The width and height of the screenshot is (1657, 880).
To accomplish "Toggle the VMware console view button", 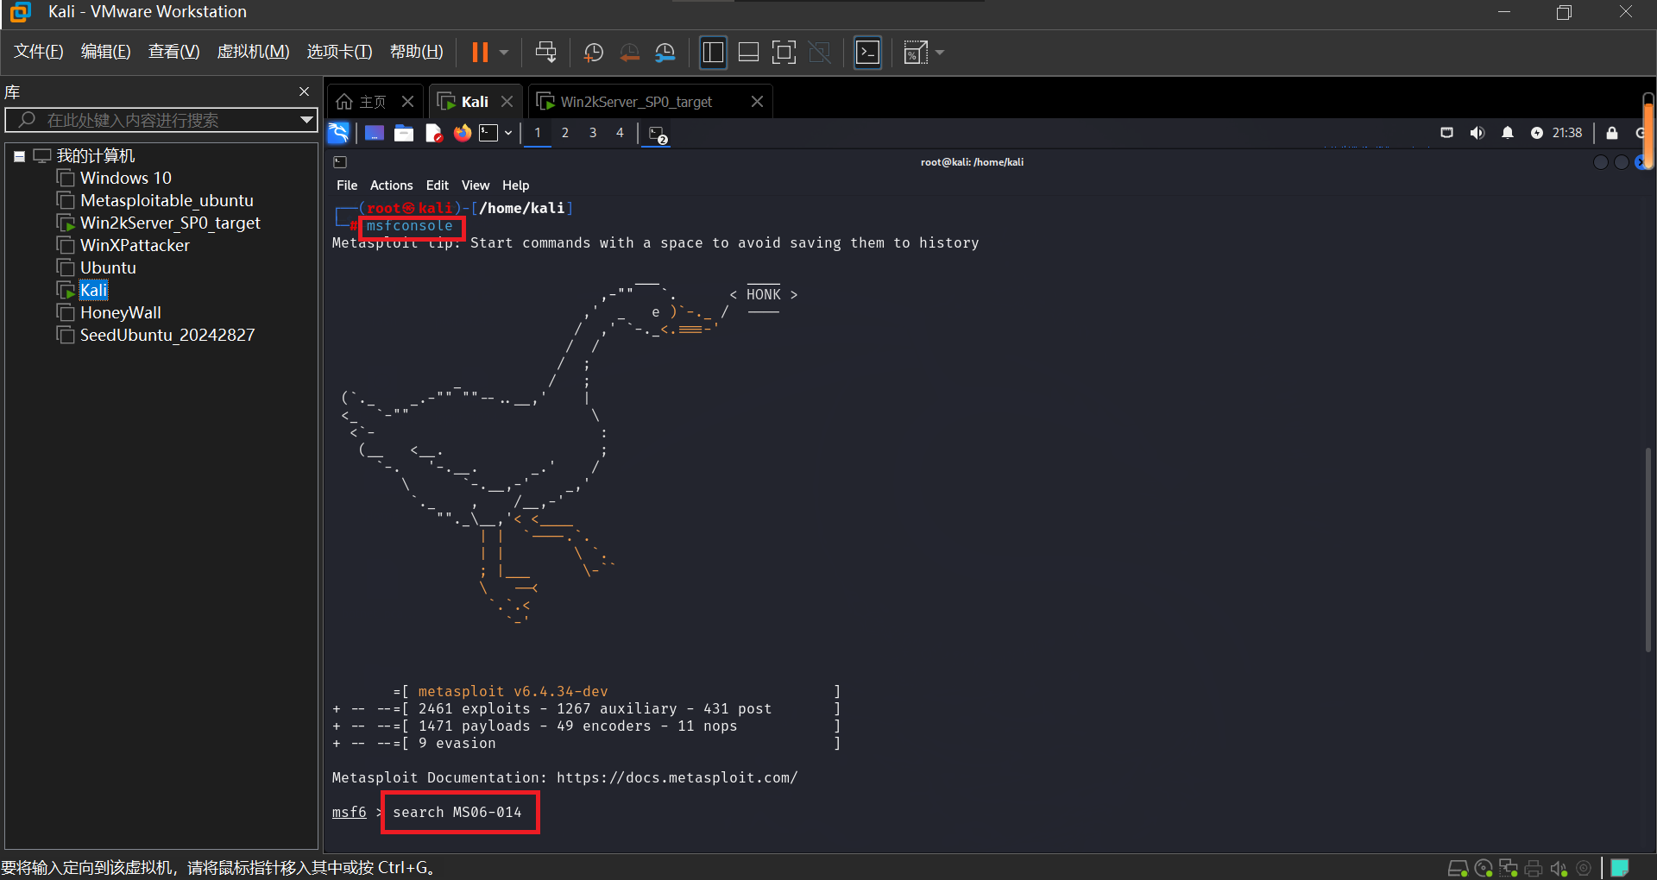I will tap(867, 53).
